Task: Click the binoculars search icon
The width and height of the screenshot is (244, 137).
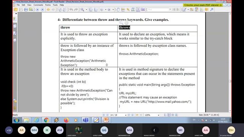Action: [133, 10]
